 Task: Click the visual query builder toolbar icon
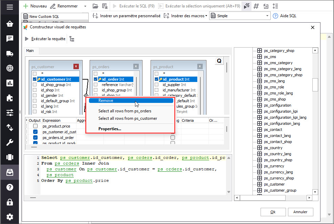[x=247, y=6]
